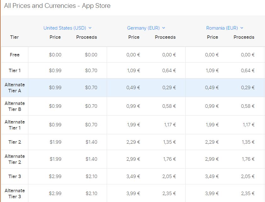265x202 pixels.
Task: Click Romania proceeds 0,29 € in Alternate Tier A
Action: (248, 88)
